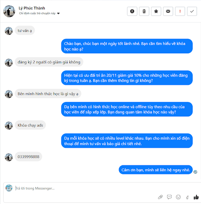Mark conversation as unread with the envelope icon
The image size is (201, 204).
[x=168, y=11]
